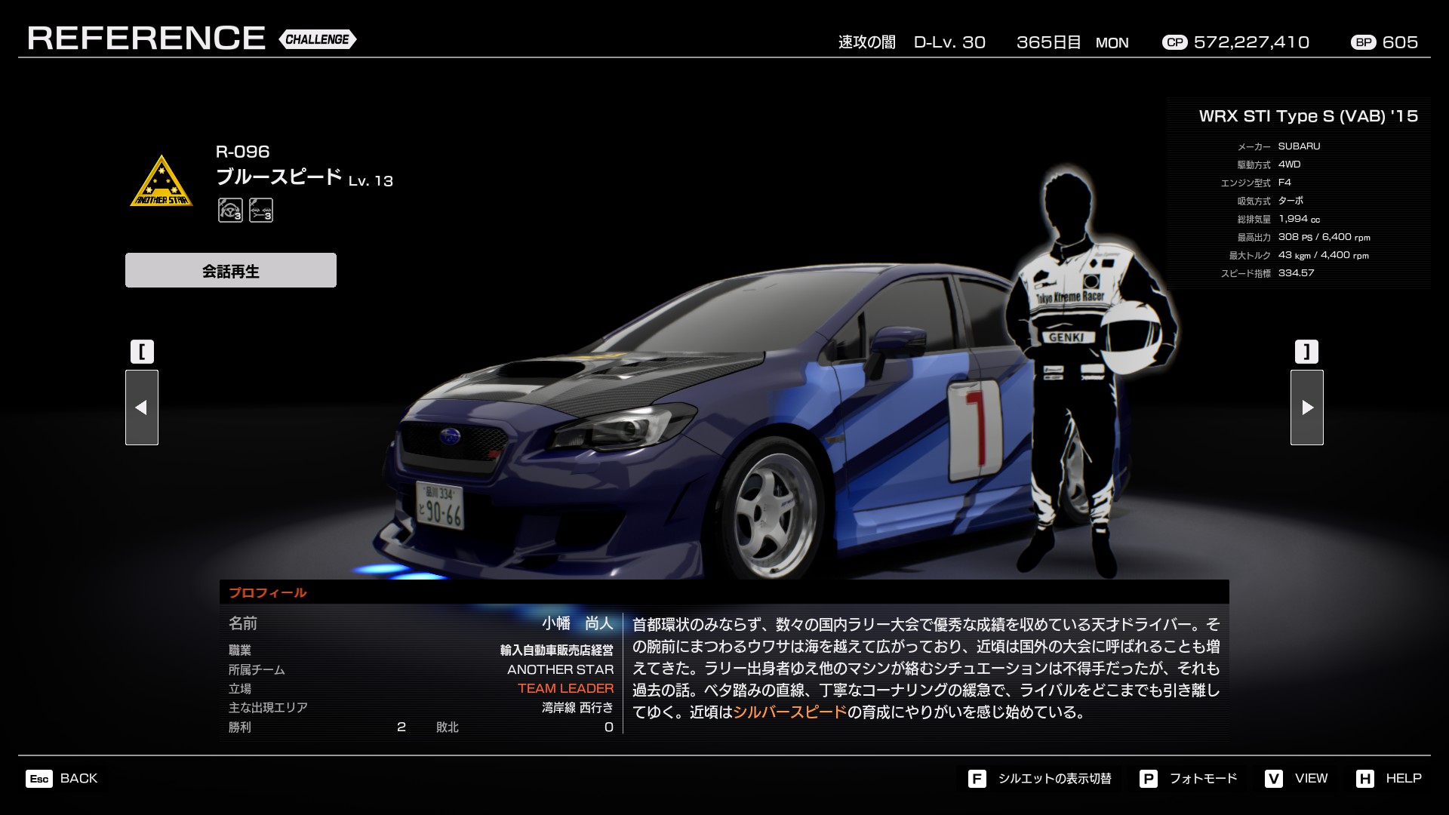1449x815 pixels.
Task: Click the right bracket key hint
Action: click(x=1306, y=352)
